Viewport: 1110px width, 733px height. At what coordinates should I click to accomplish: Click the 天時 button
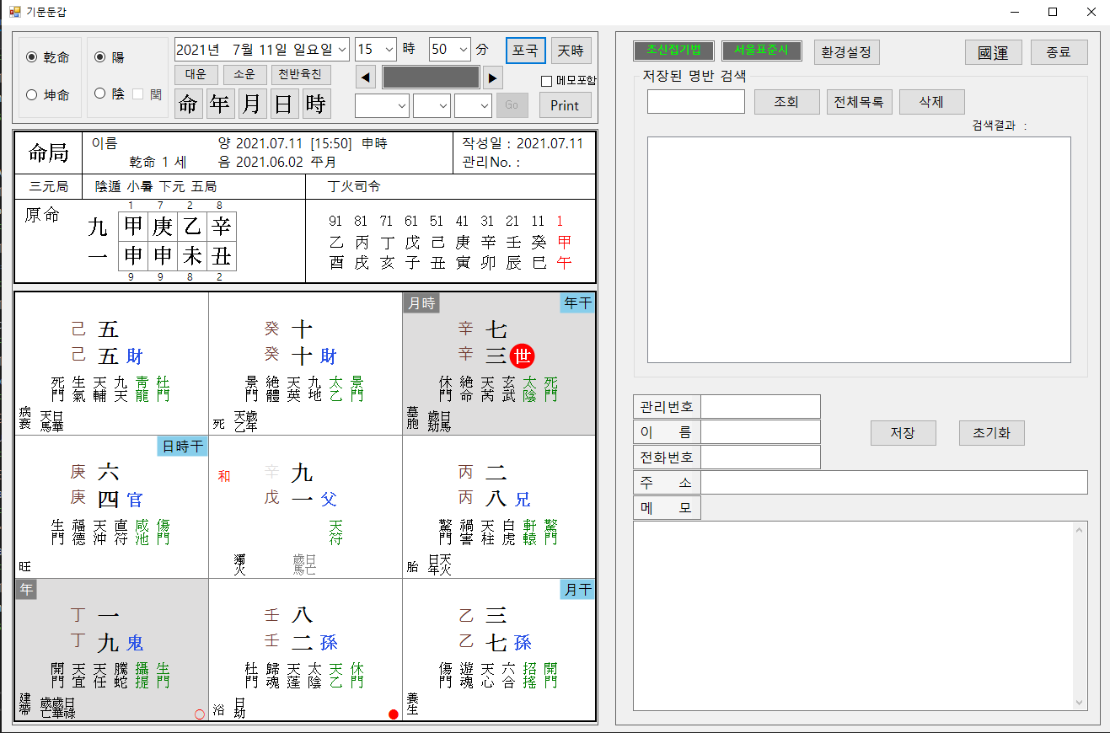pos(571,50)
